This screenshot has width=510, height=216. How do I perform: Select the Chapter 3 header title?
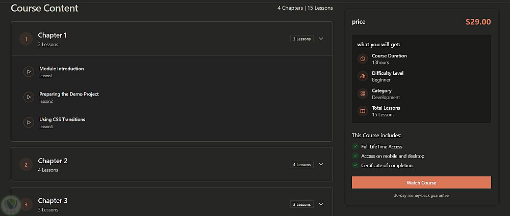(x=53, y=201)
